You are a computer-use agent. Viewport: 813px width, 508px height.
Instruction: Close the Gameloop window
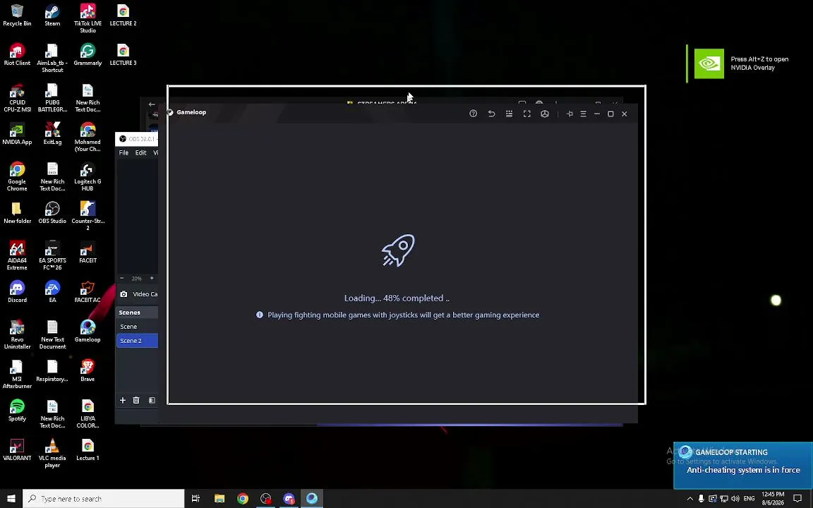(x=625, y=114)
